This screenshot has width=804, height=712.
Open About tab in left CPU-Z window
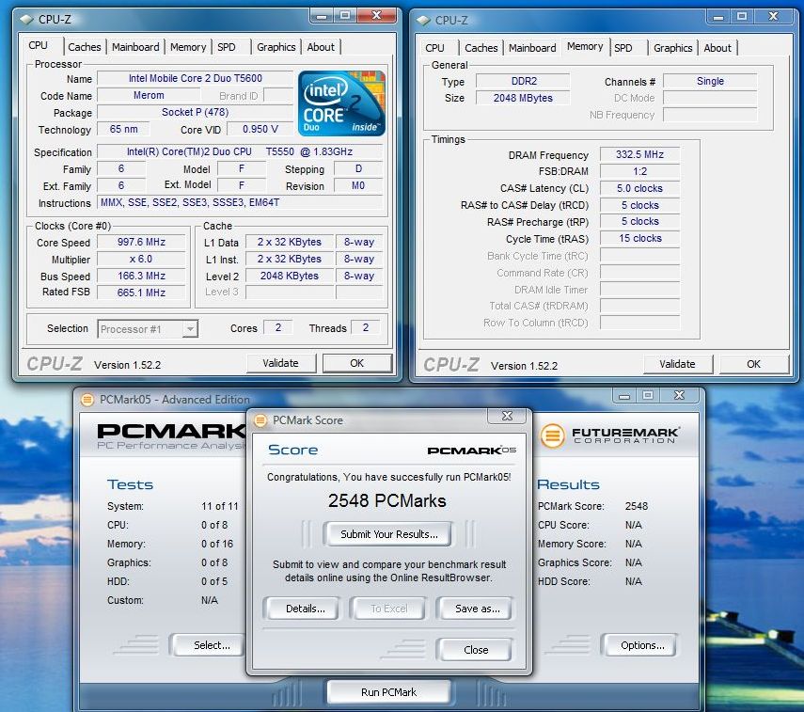321,47
